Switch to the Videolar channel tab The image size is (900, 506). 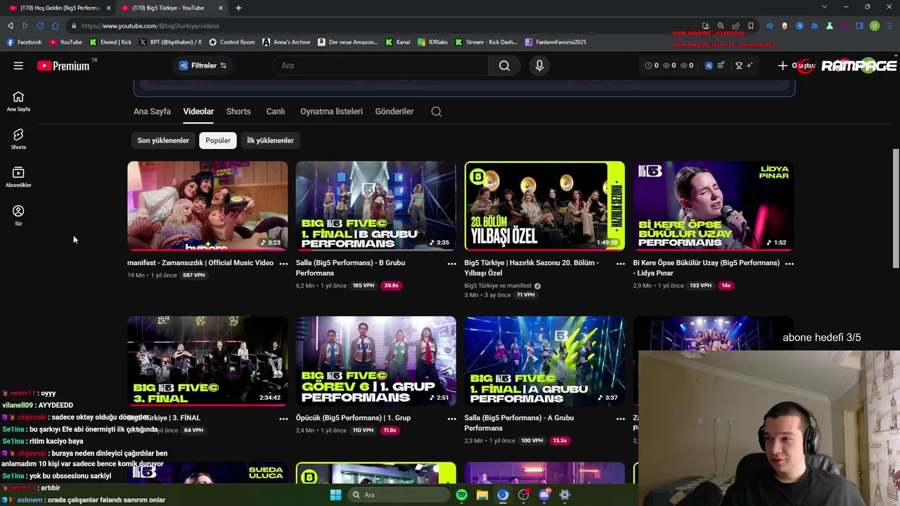[x=198, y=111]
